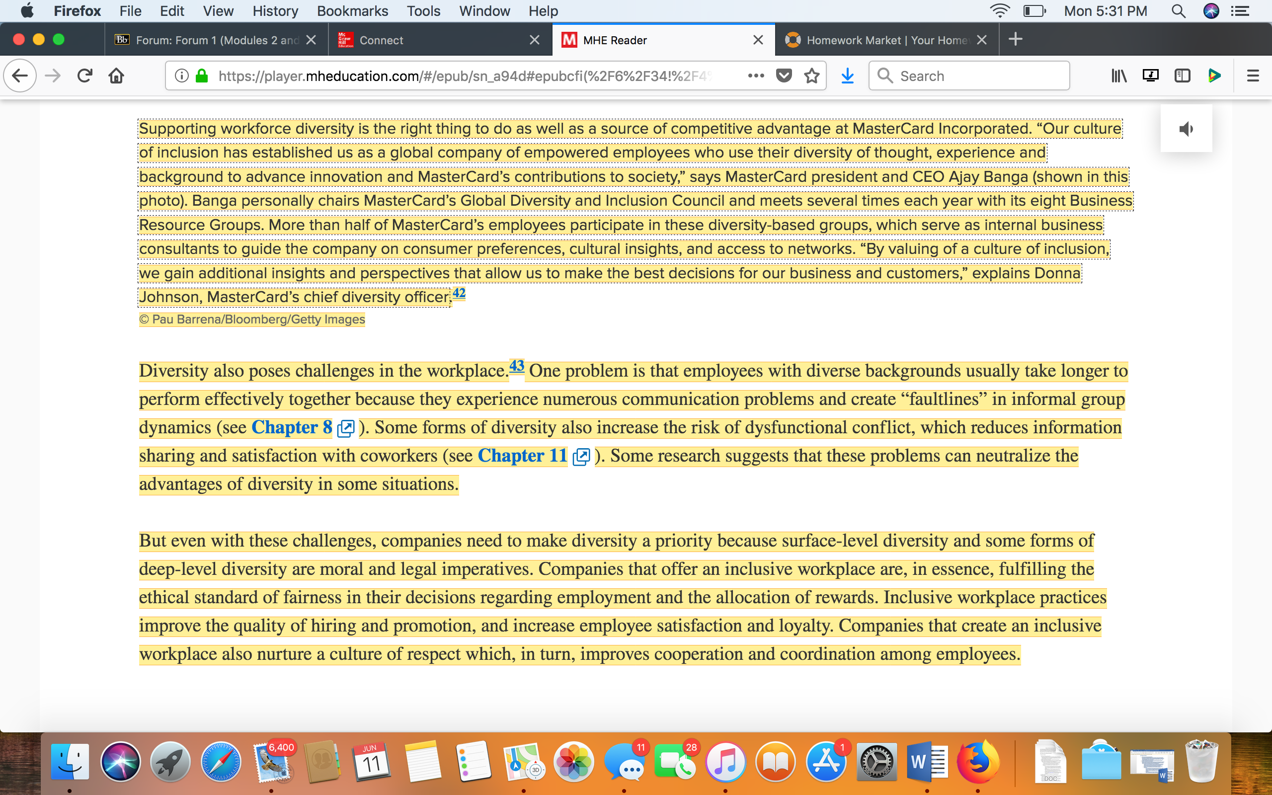The height and width of the screenshot is (795, 1272).
Task: Click the browser Back button
Action: pyautogui.click(x=20, y=76)
